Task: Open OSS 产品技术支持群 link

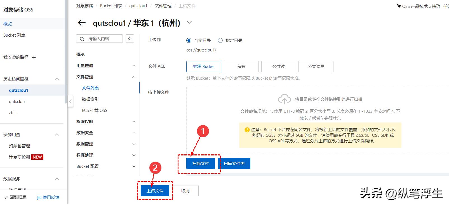Action: click(421, 6)
